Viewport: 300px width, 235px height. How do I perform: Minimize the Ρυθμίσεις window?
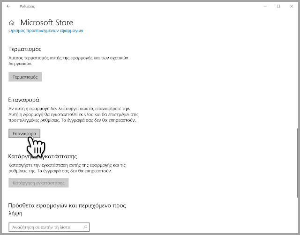(x=265, y=6)
